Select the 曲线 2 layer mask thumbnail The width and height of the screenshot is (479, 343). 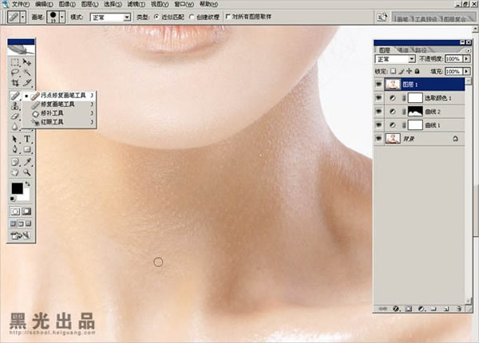[415, 112]
